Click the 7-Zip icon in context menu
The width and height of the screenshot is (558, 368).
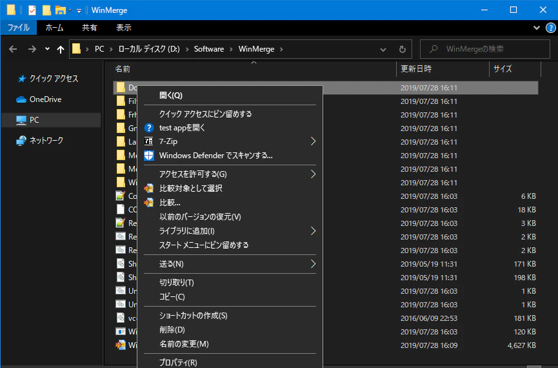click(149, 141)
